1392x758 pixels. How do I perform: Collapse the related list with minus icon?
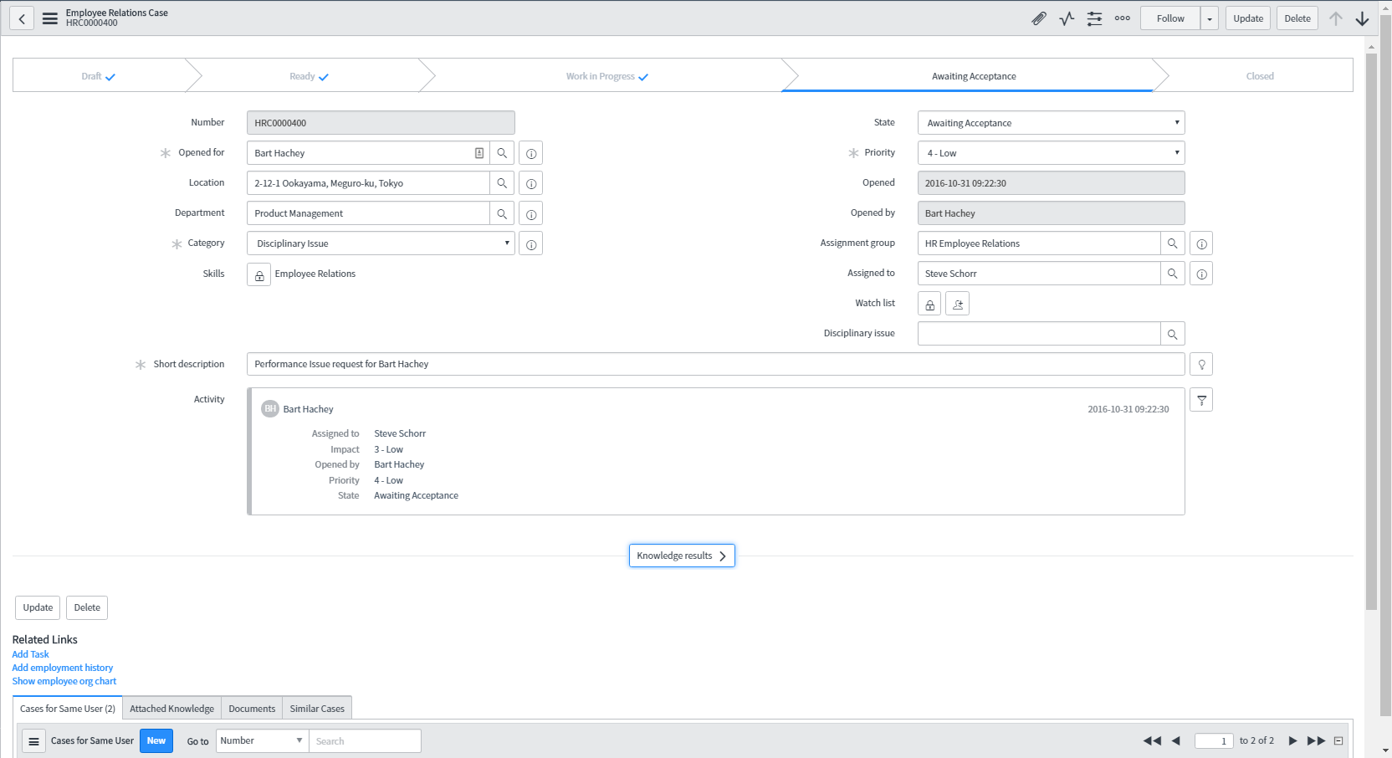(1338, 741)
